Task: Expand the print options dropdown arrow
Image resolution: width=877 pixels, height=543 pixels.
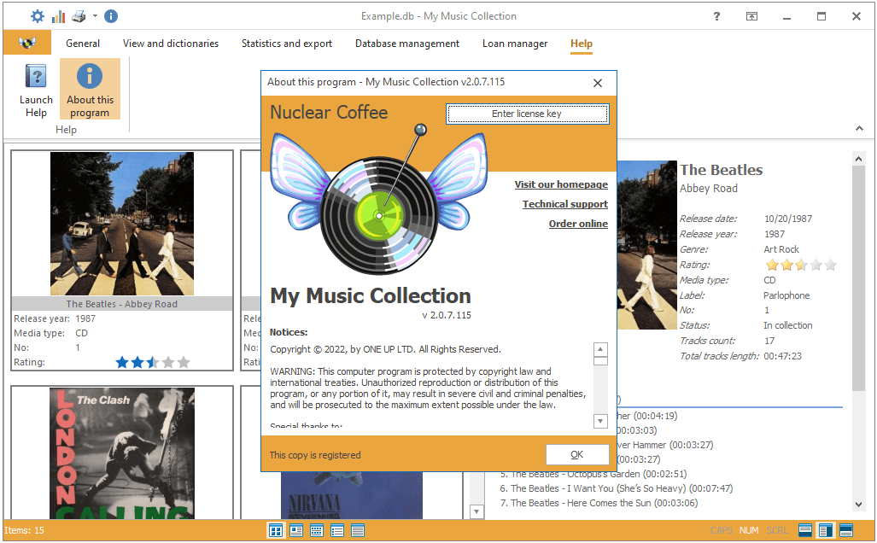Action: (x=95, y=16)
